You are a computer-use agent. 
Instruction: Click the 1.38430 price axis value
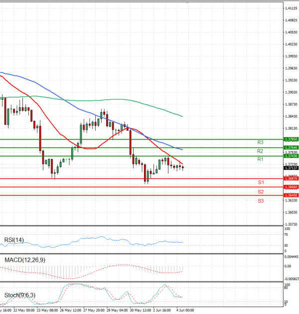coord(291,116)
